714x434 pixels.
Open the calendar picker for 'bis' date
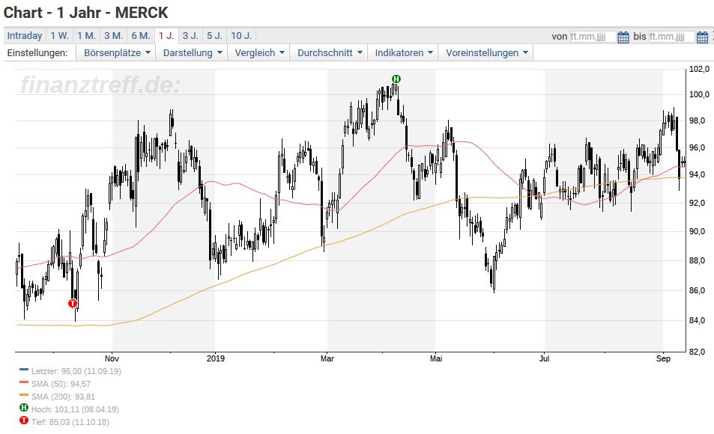[x=702, y=37]
